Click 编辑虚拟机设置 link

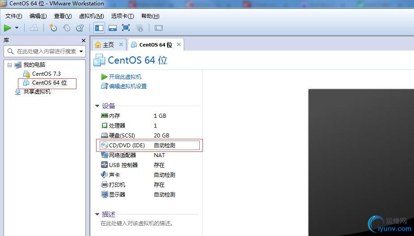128,86
